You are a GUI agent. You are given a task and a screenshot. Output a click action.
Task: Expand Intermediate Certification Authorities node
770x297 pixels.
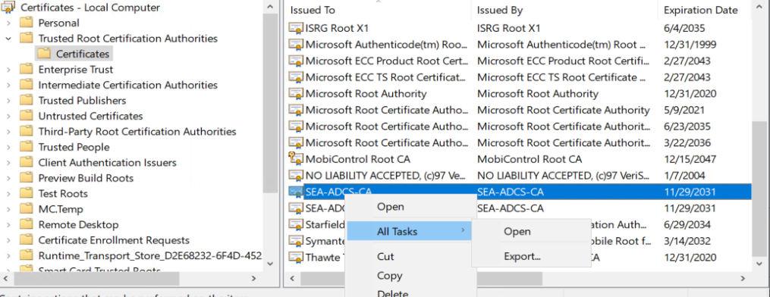8,86
